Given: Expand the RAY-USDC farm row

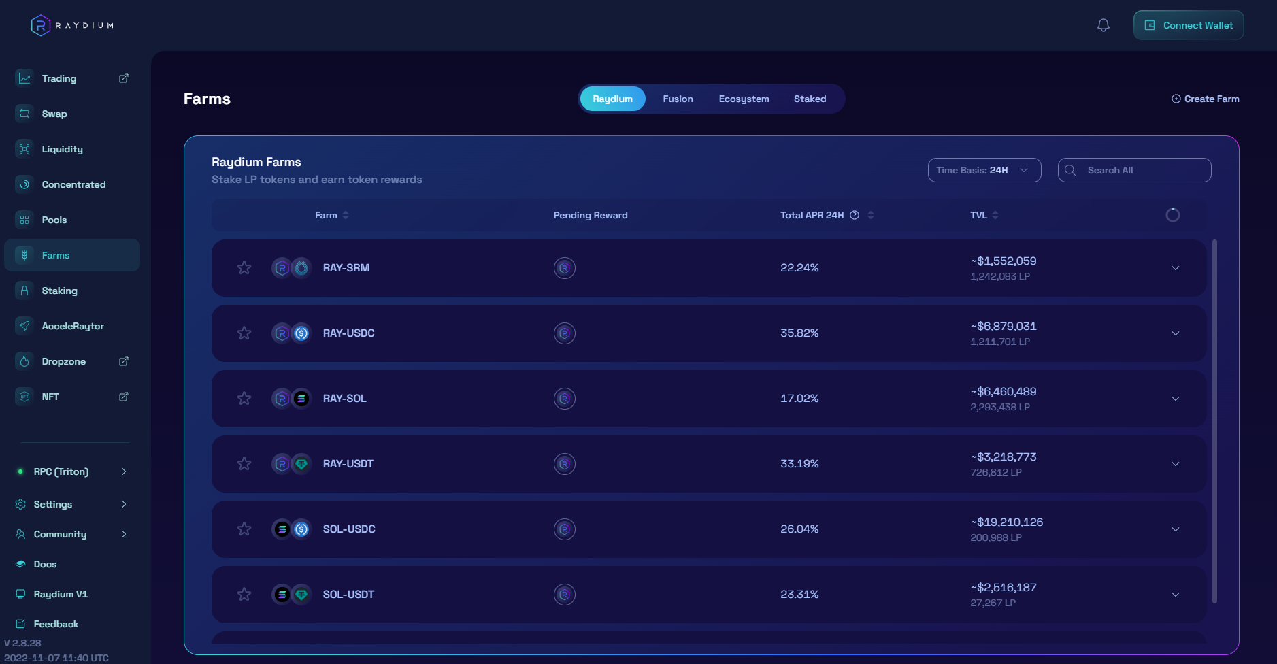Looking at the screenshot, I should (1176, 333).
